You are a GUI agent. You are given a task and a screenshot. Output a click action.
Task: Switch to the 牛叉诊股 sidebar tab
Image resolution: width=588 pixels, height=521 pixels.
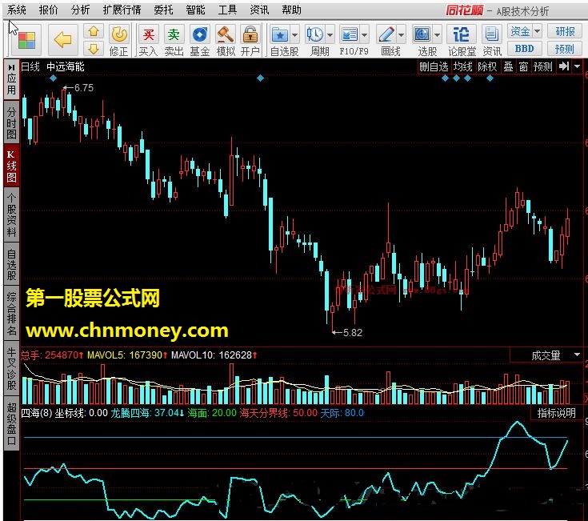tap(11, 368)
